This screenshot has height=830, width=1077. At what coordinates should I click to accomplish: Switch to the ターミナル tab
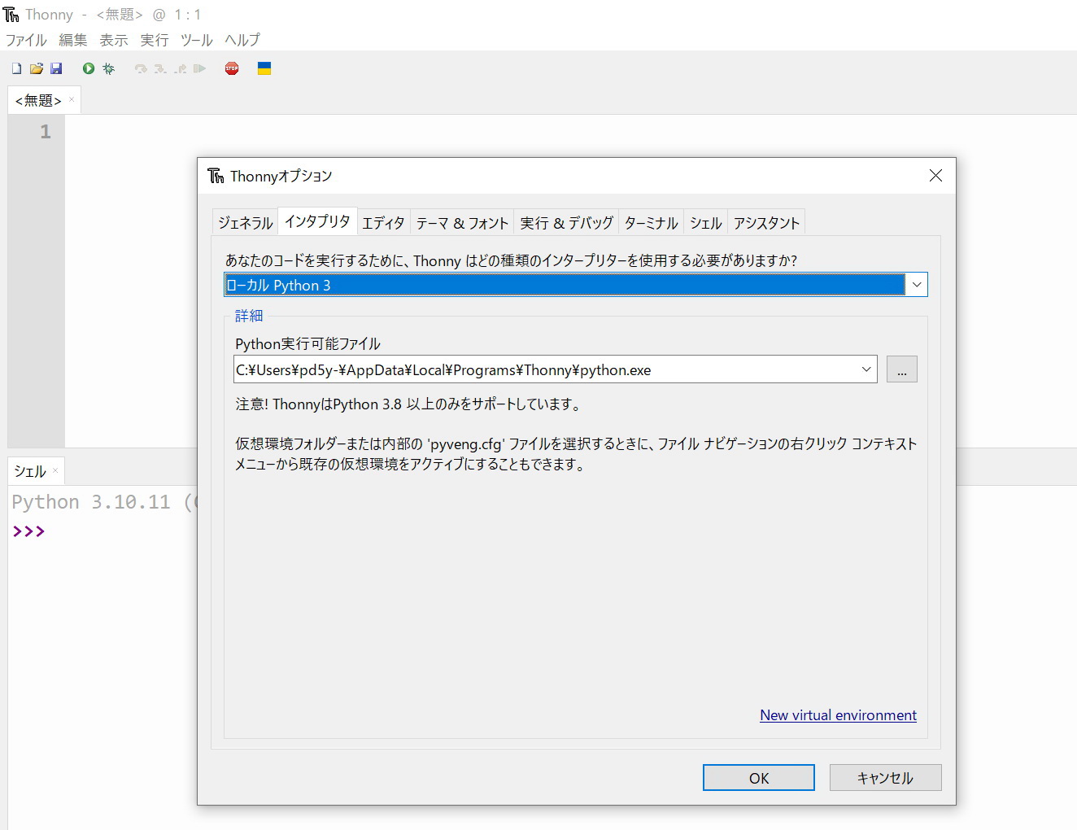coord(651,223)
